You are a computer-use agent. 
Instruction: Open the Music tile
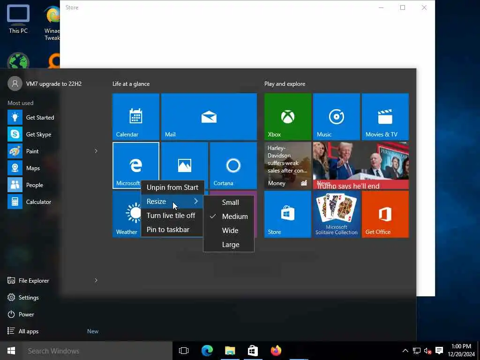[x=336, y=117]
